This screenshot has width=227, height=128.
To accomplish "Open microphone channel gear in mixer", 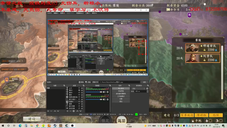I will (x=108, y=92).
